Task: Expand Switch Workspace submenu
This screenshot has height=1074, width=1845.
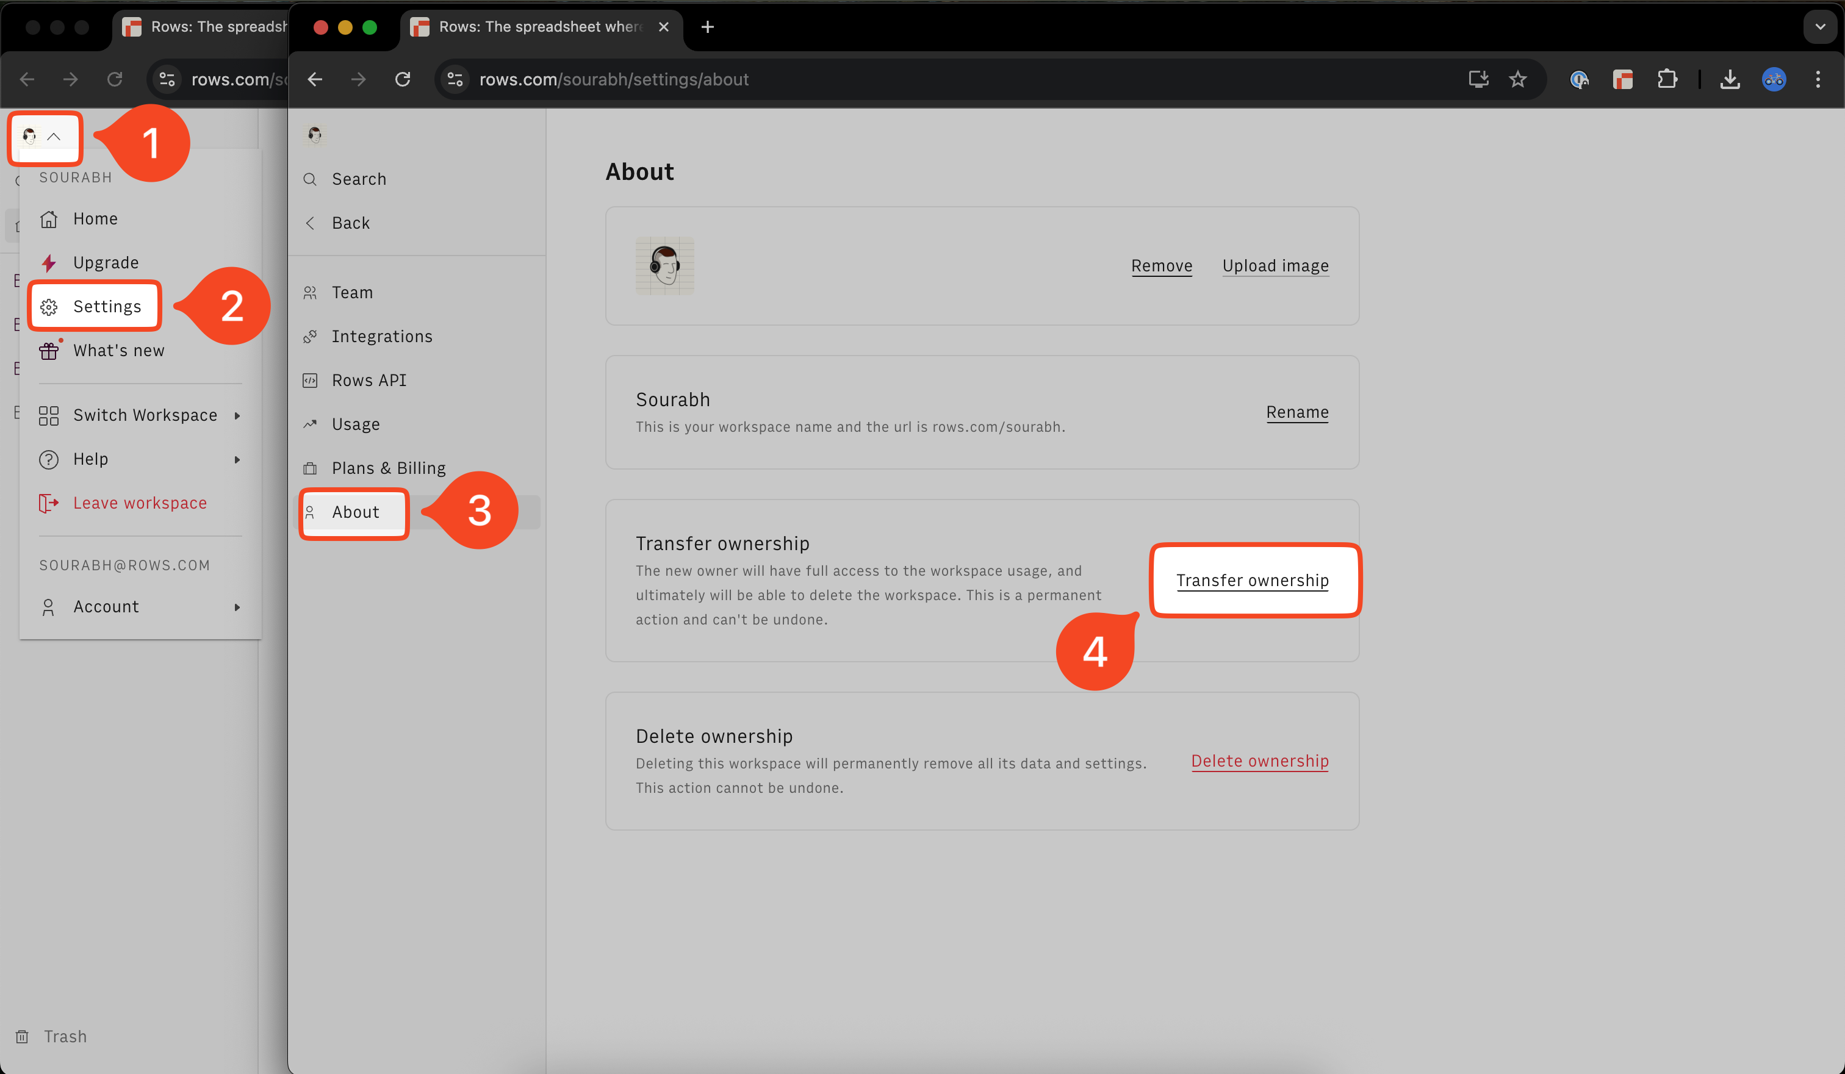Action: click(x=140, y=415)
